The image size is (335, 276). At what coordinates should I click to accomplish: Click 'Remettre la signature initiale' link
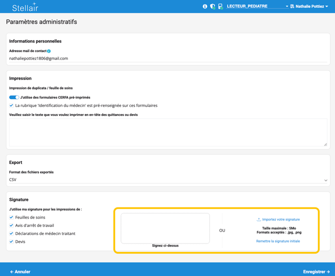point(278,241)
